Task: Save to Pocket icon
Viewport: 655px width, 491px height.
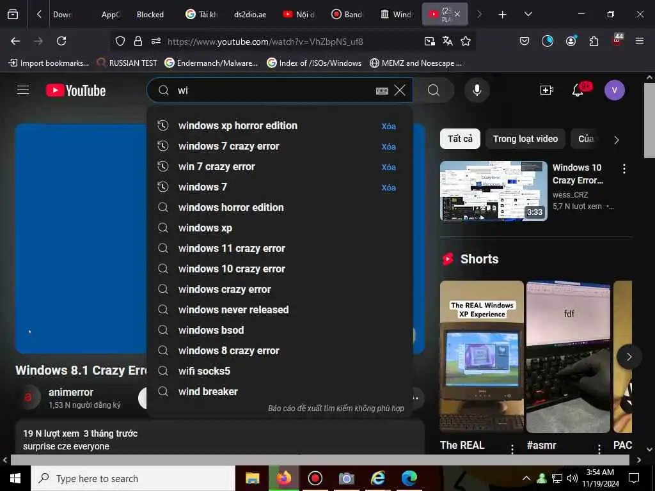Action: (525, 41)
